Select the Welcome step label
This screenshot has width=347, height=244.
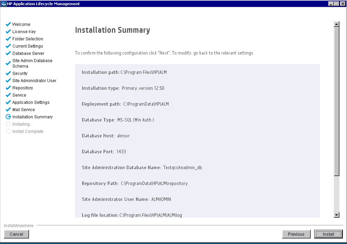coord(21,25)
